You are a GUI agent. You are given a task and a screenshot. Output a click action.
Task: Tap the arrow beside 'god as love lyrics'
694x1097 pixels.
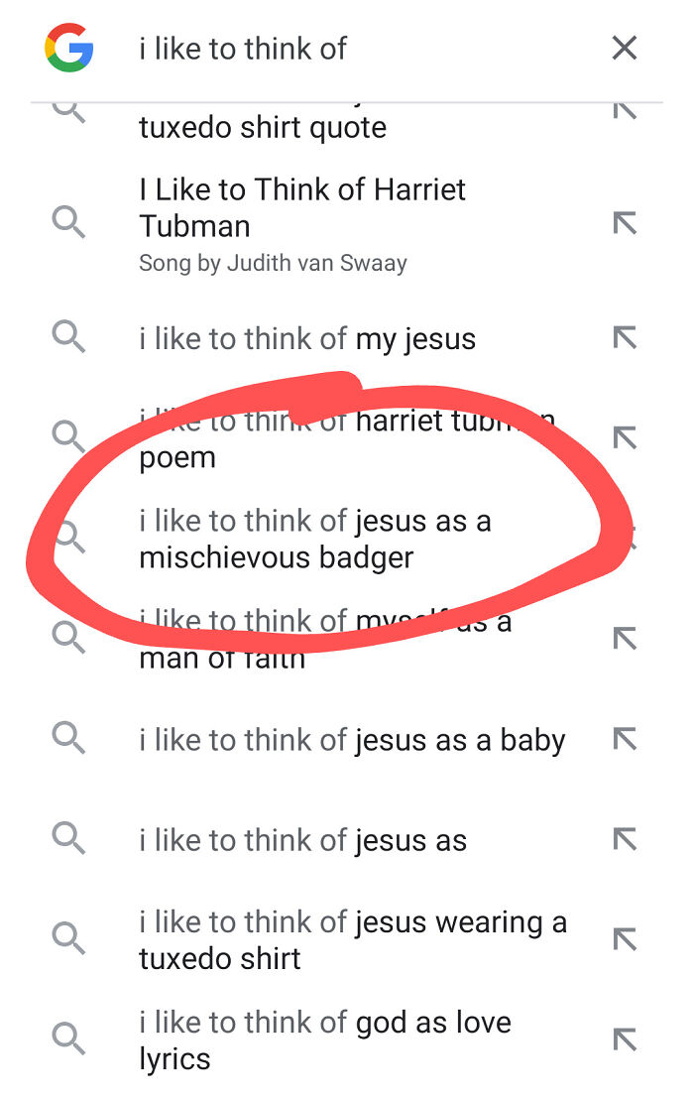click(626, 1038)
